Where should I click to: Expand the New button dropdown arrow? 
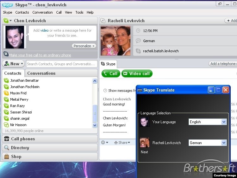[x=22, y=64]
